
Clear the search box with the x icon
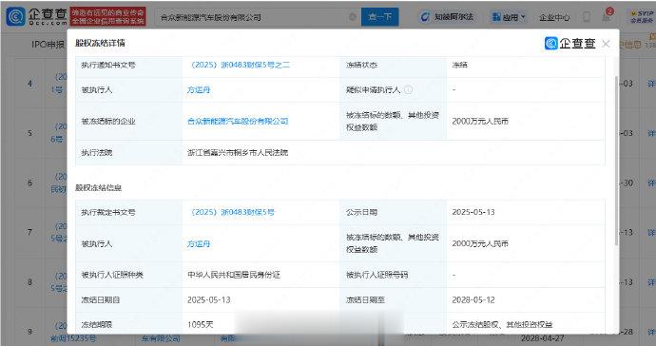353,17
